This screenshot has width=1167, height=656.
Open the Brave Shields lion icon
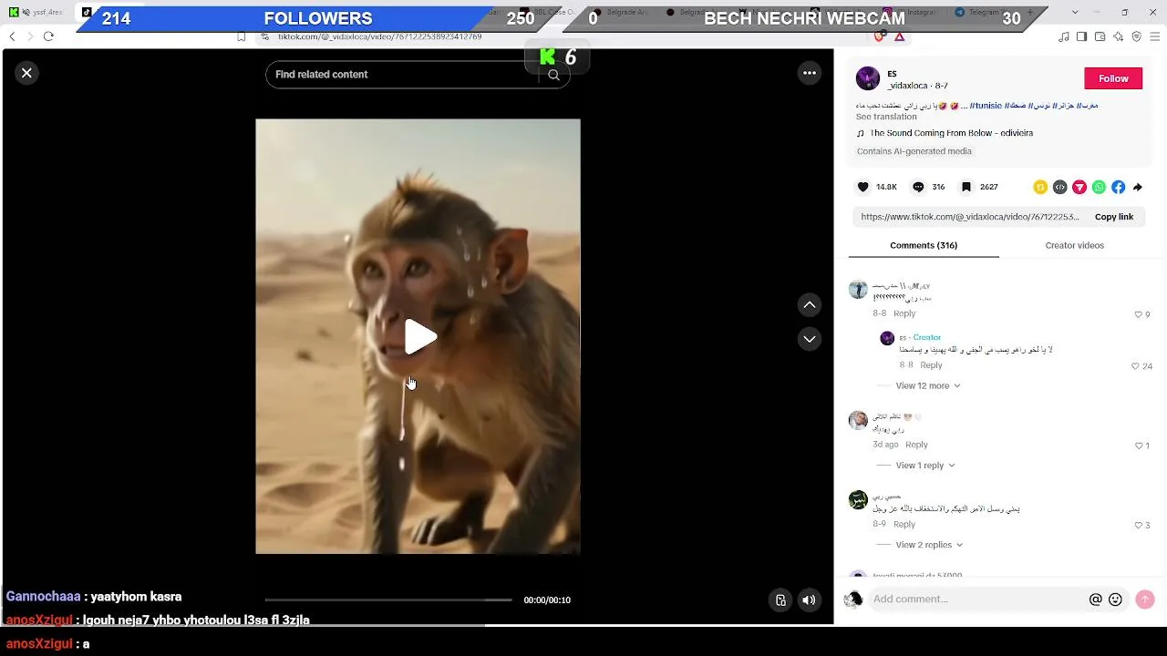(x=880, y=36)
